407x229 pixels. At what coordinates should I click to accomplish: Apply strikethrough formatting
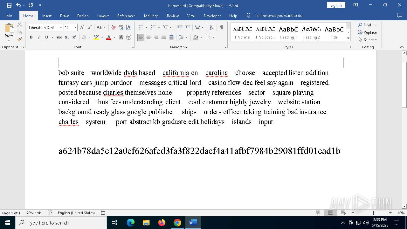point(59,38)
